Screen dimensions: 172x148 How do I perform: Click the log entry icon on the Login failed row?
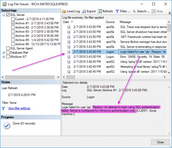click(69, 52)
